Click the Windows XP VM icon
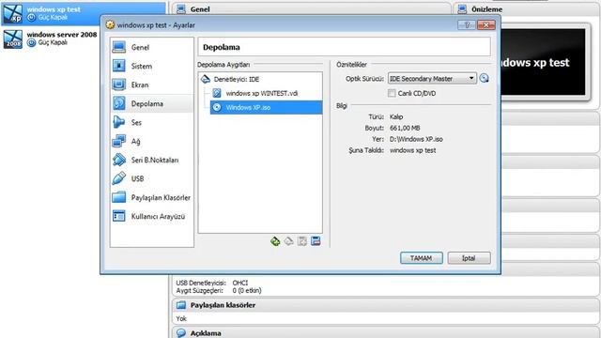This screenshot has height=338, width=601. (13, 14)
